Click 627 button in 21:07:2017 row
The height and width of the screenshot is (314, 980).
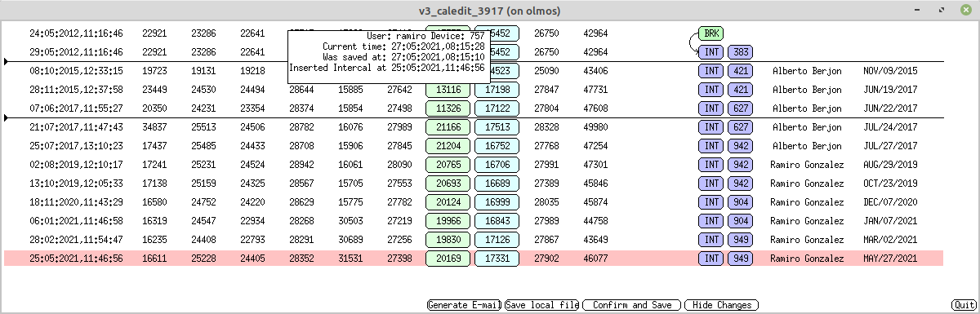740,127
